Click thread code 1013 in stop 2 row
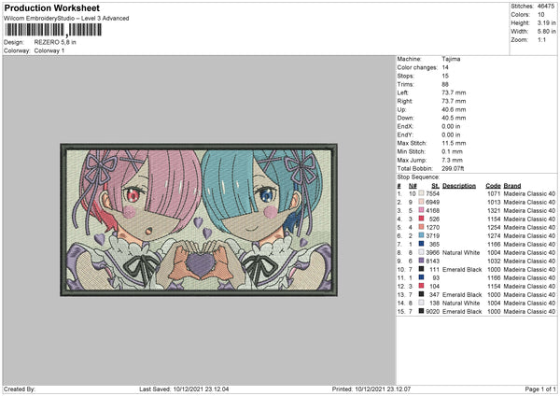 (494, 203)
